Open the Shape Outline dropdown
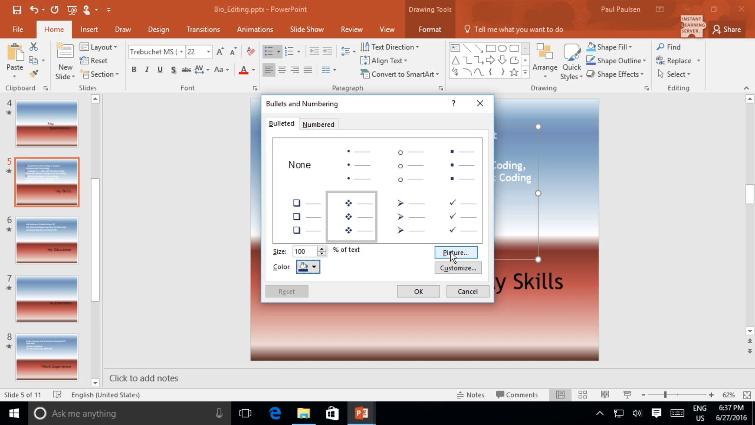 pyautogui.click(x=644, y=60)
